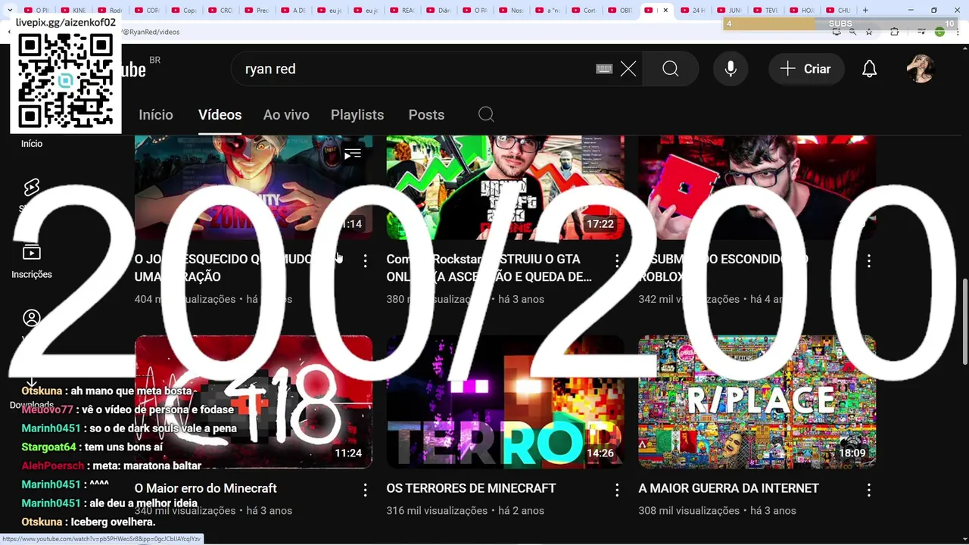
Task: Open options for O Maior erro do Minecraft
Action: click(365, 490)
